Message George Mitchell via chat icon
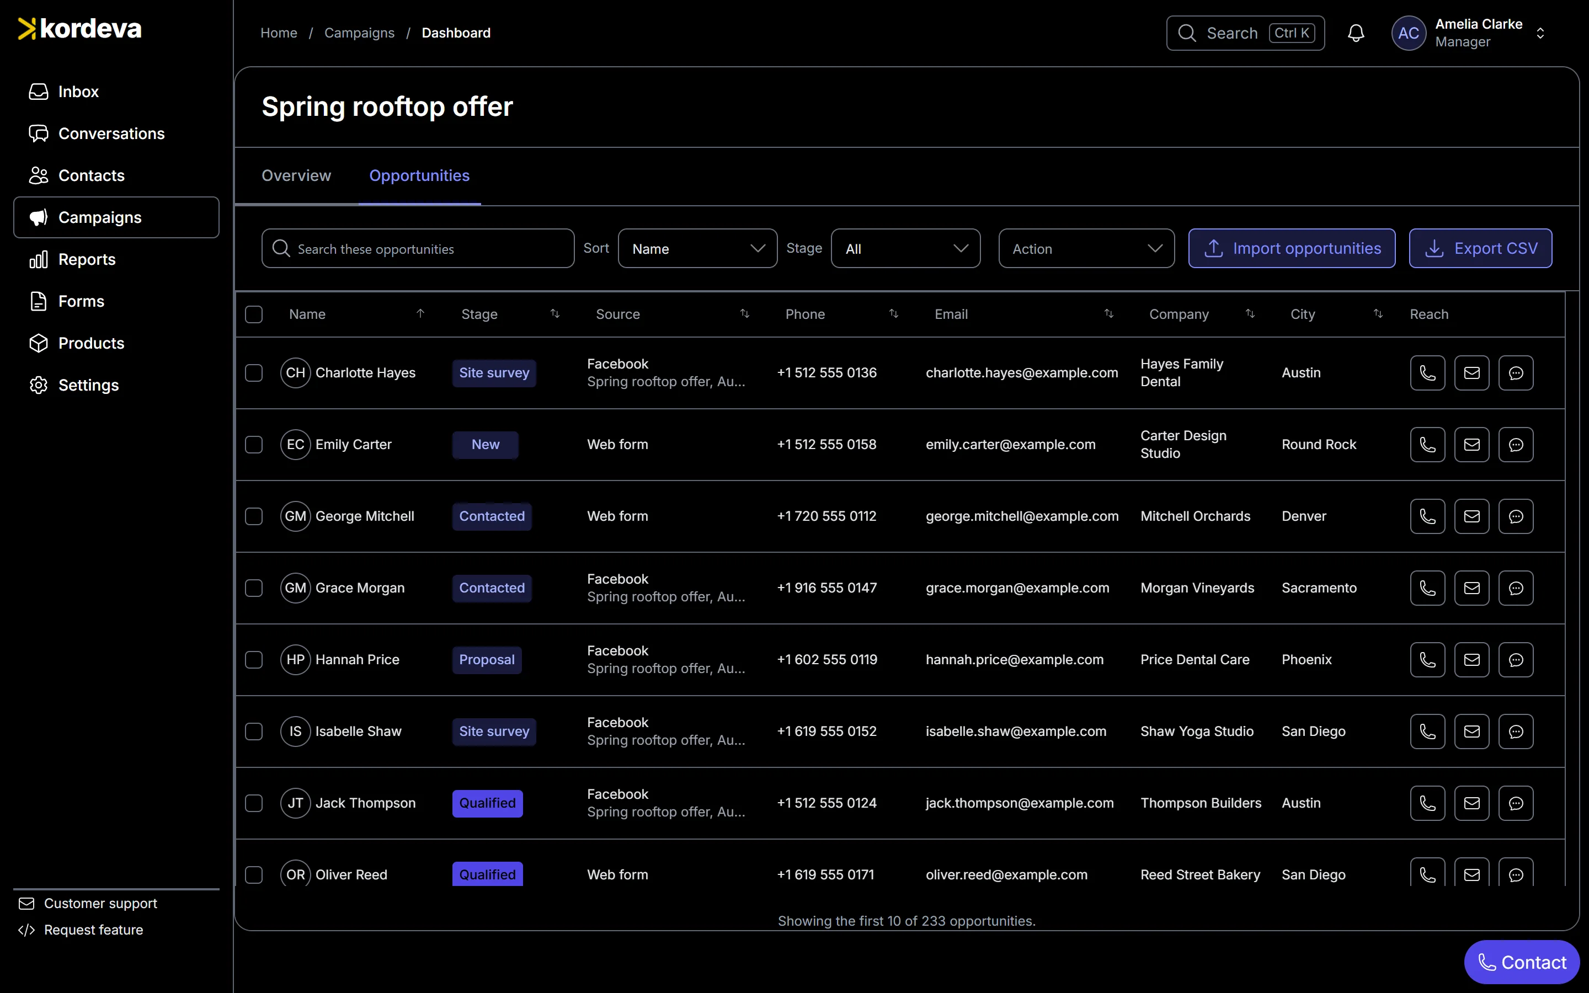Viewport: 1589px width, 993px height. pos(1516,516)
